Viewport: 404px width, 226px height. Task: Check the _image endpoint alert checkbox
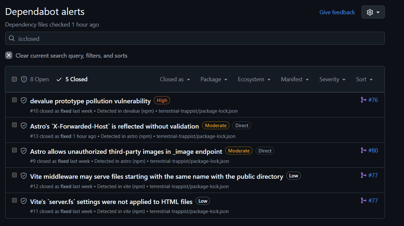pyautogui.click(x=14, y=150)
